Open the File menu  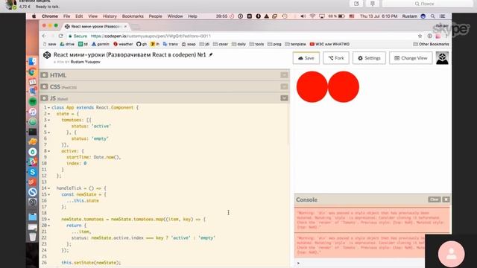point(66,16)
